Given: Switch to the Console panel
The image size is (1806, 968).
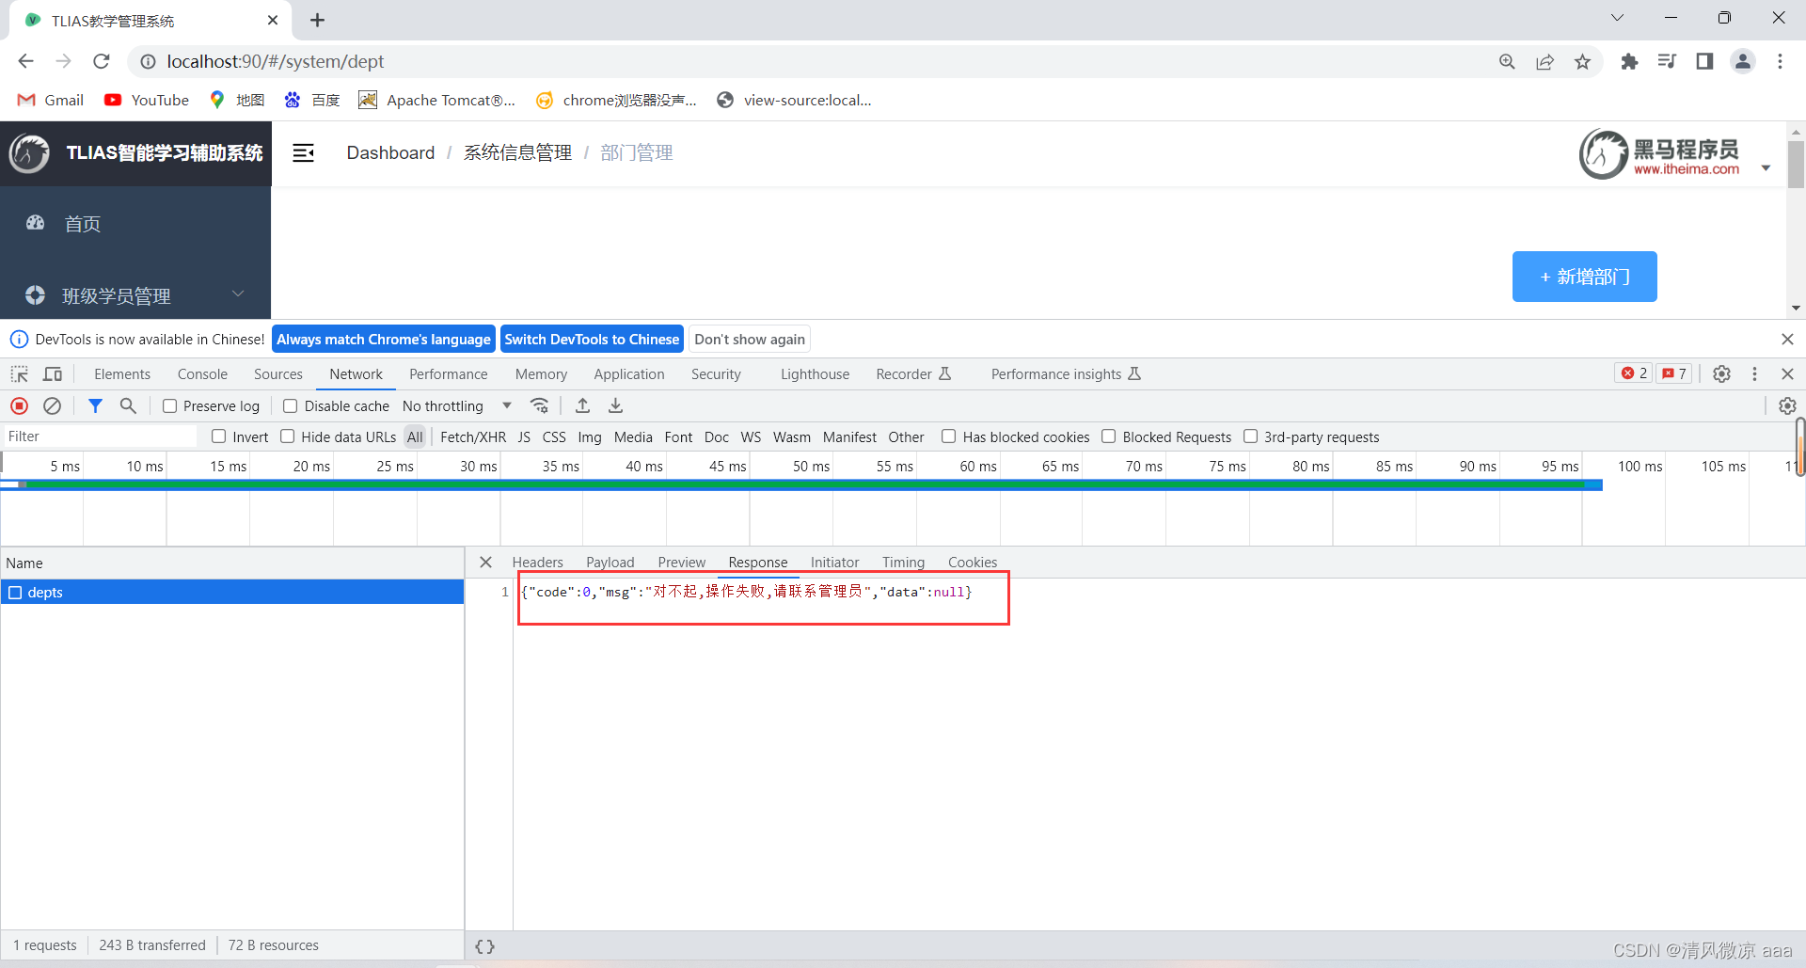Looking at the screenshot, I should tap(202, 373).
